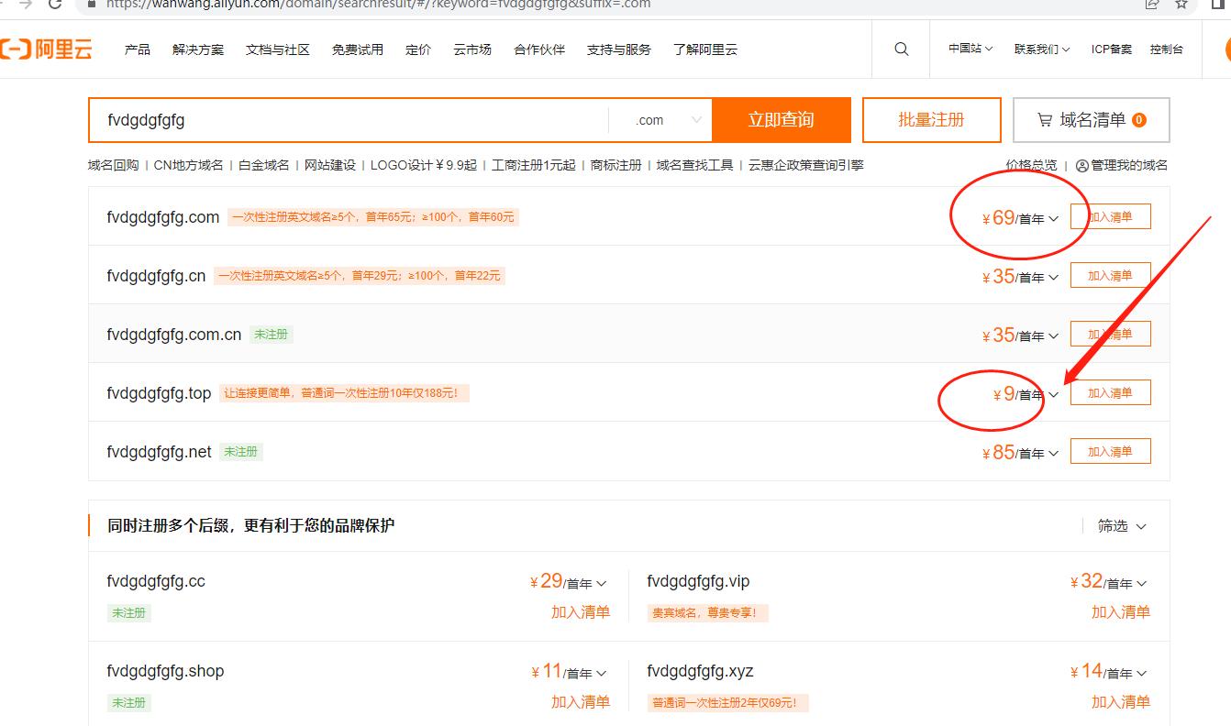Add fvdgdgfgfg.net to cart via 加入清单

pyautogui.click(x=1110, y=450)
